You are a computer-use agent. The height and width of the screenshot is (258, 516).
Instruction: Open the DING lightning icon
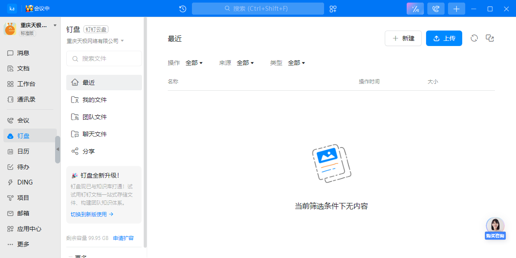pos(10,182)
